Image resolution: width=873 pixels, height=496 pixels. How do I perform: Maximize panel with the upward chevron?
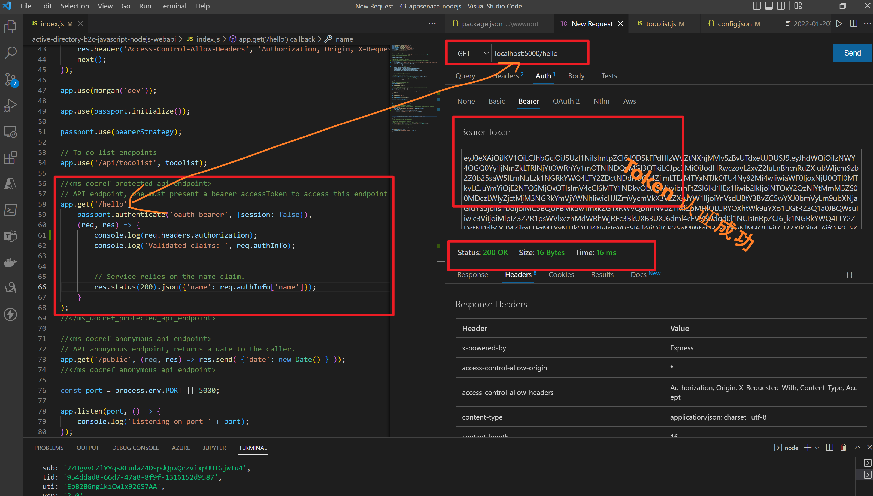(858, 448)
